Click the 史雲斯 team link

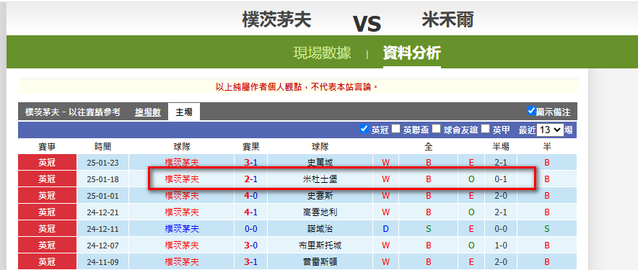click(x=320, y=196)
